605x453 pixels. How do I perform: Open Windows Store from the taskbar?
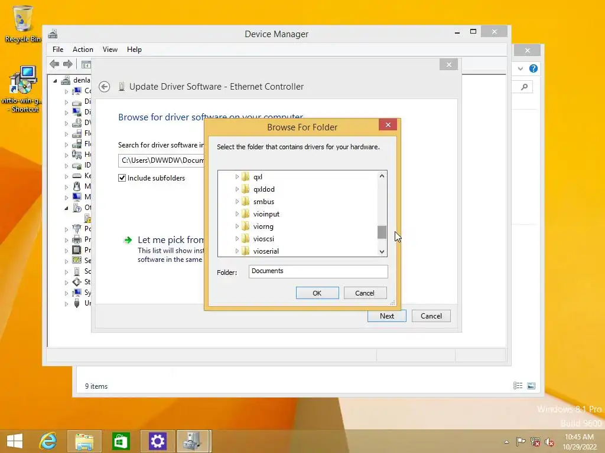[x=121, y=441]
